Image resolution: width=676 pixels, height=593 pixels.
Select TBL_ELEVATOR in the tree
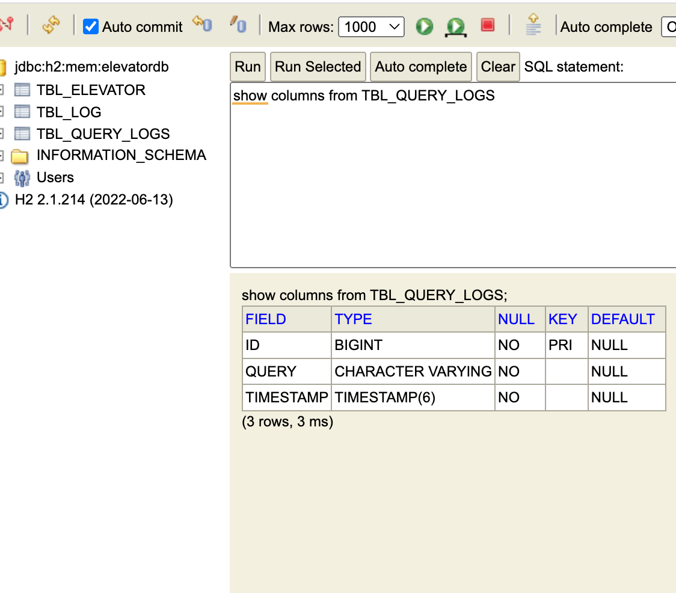coord(91,90)
